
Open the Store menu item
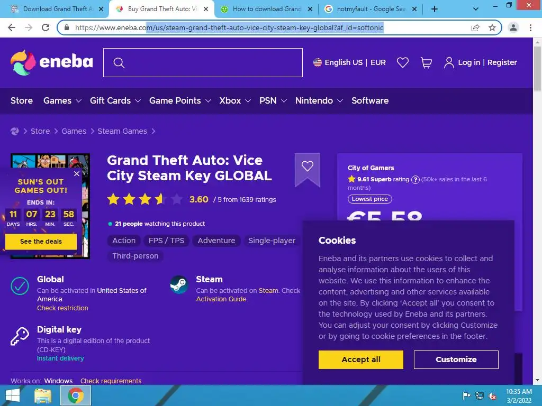click(22, 100)
